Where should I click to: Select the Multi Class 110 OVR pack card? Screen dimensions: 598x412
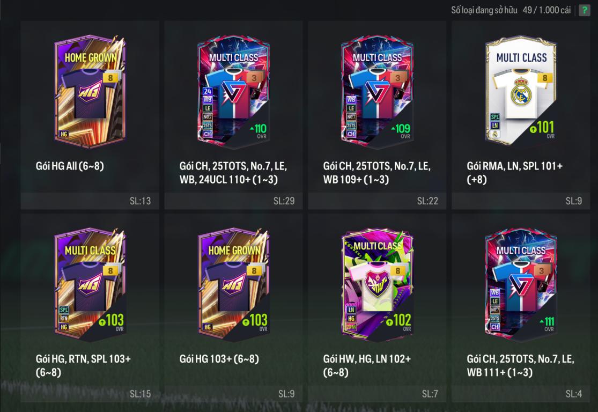[x=233, y=92]
